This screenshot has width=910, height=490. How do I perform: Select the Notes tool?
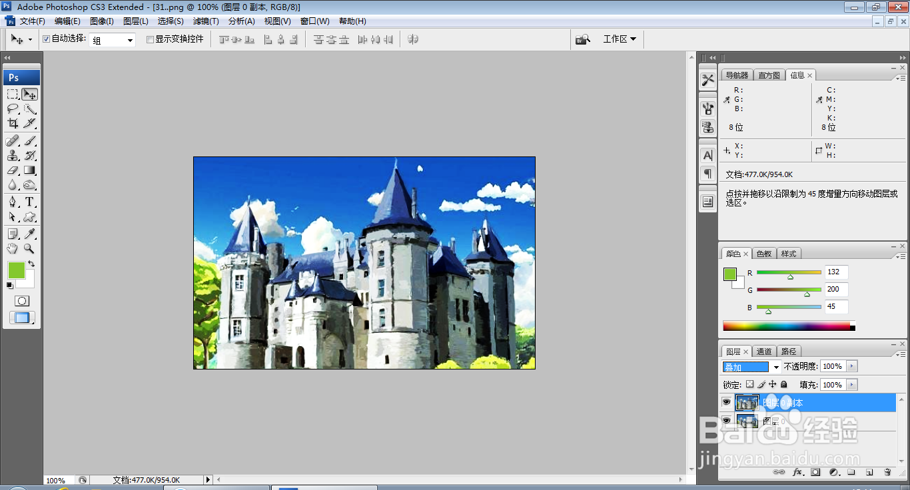tap(13, 234)
